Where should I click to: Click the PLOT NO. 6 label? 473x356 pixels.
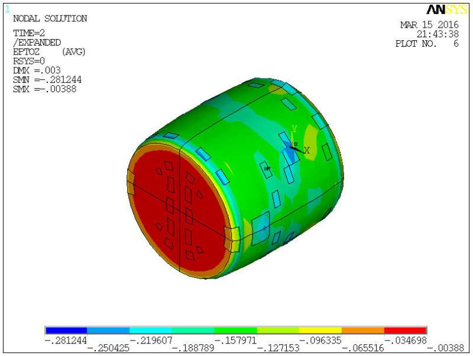[x=427, y=44]
